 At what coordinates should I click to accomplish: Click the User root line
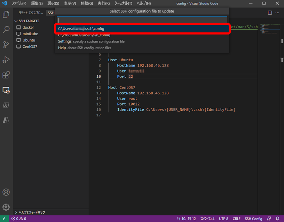click(127, 99)
